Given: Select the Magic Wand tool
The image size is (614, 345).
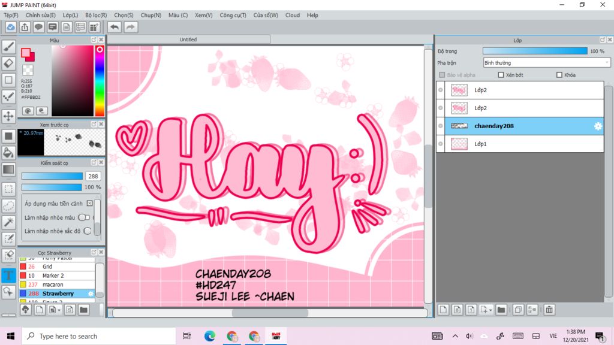Looking at the screenshot, I should tap(8, 222).
